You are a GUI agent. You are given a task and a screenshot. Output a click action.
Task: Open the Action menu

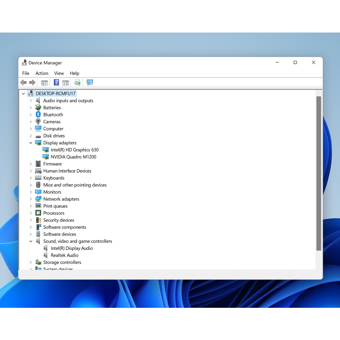coord(42,73)
